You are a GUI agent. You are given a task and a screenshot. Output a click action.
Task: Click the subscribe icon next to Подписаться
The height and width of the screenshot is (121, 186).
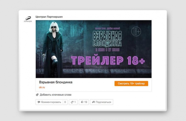(x=94, y=102)
